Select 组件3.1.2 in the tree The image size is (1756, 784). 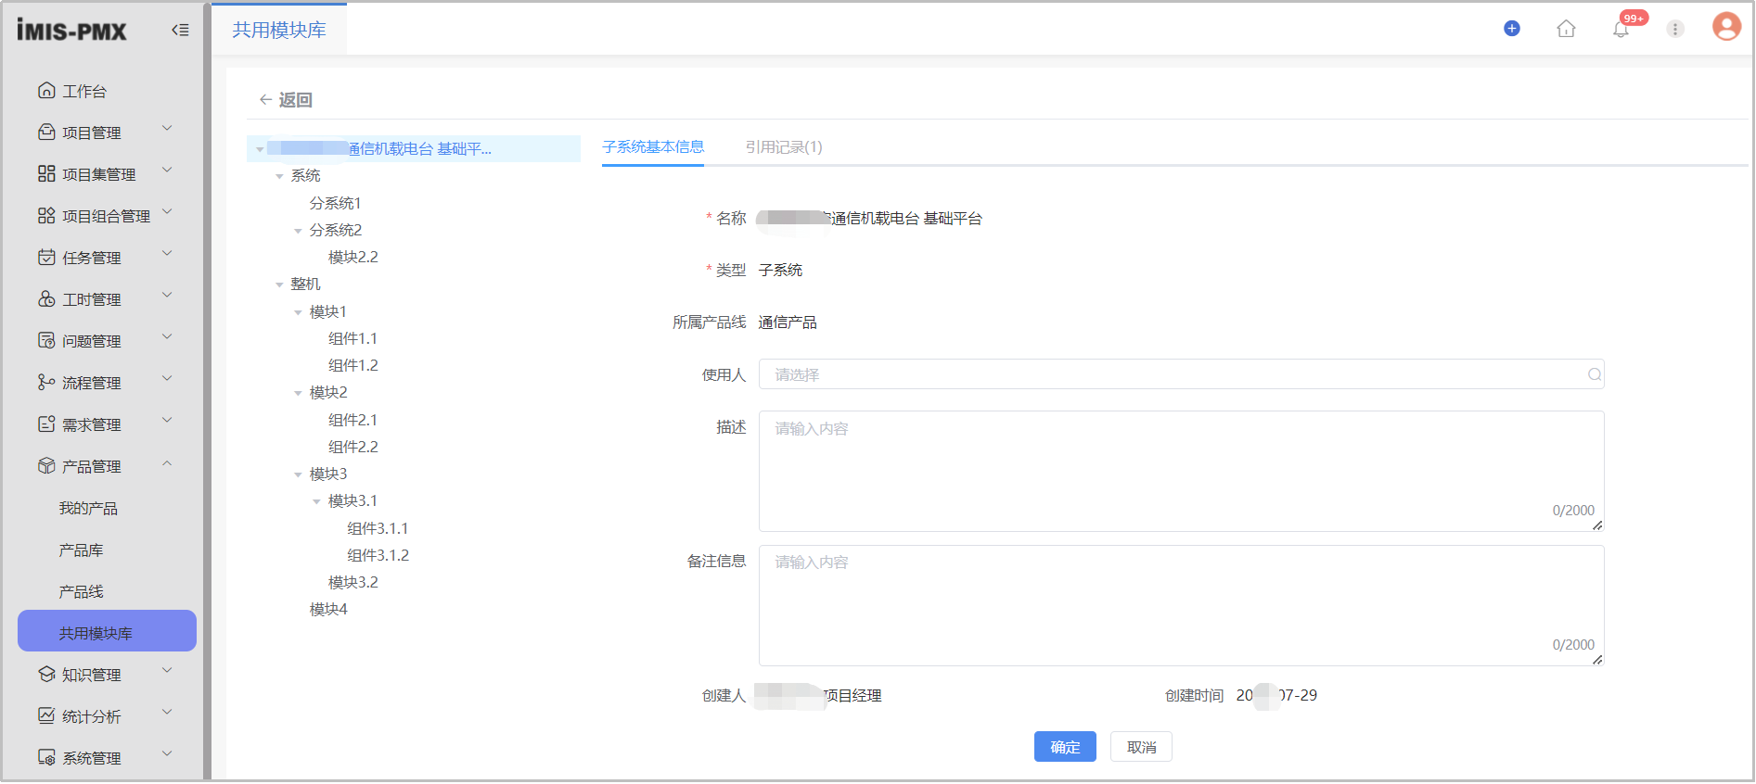click(x=378, y=555)
